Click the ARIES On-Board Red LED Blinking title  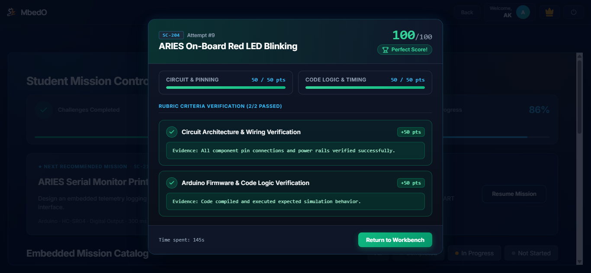coord(228,46)
